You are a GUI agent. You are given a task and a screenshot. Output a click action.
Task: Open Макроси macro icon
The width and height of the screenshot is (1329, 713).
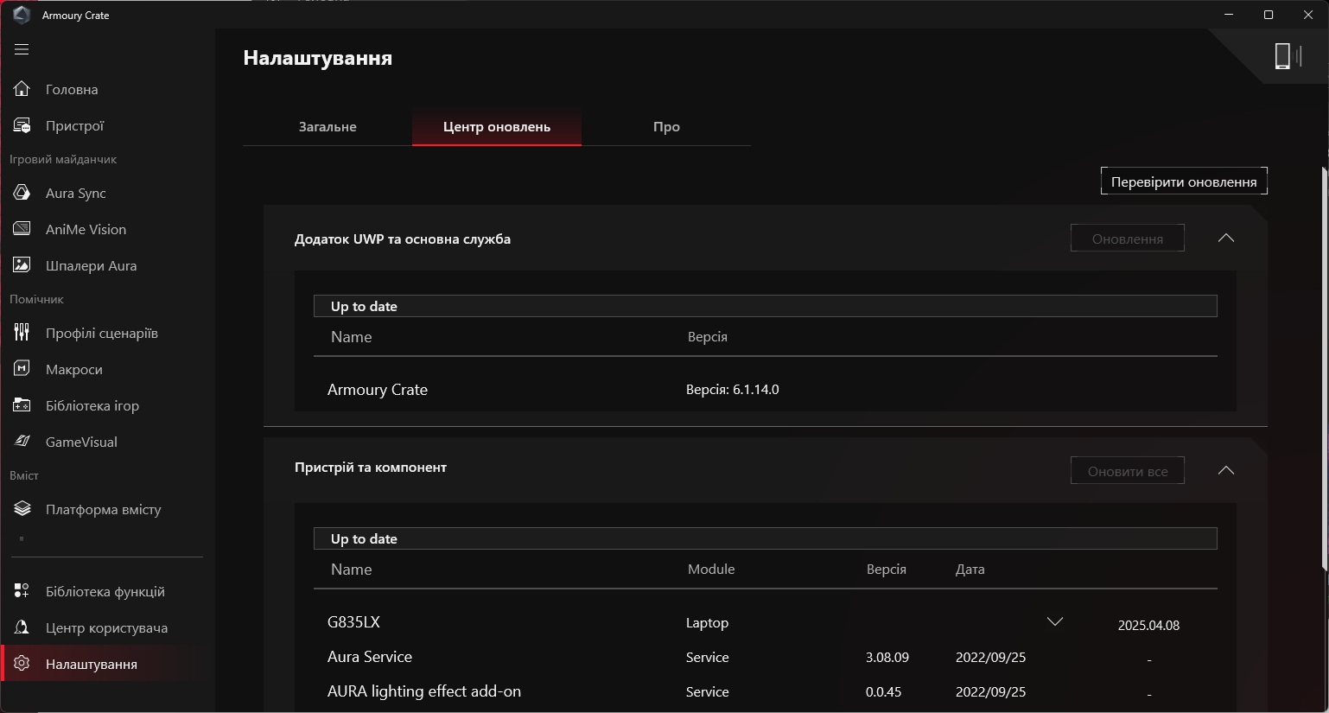pyautogui.click(x=22, y=369)
